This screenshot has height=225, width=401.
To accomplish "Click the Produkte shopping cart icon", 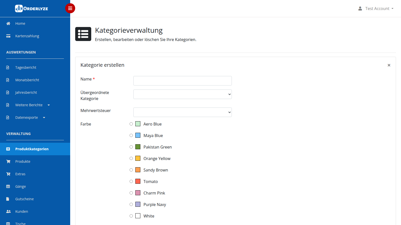I will (8, 161).
